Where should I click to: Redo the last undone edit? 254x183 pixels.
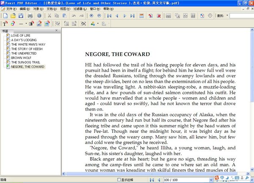(81, 16)
